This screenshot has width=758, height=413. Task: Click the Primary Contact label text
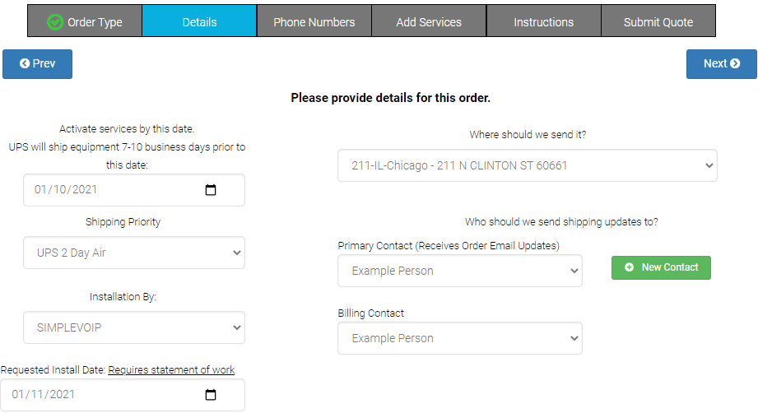point(449,246)
